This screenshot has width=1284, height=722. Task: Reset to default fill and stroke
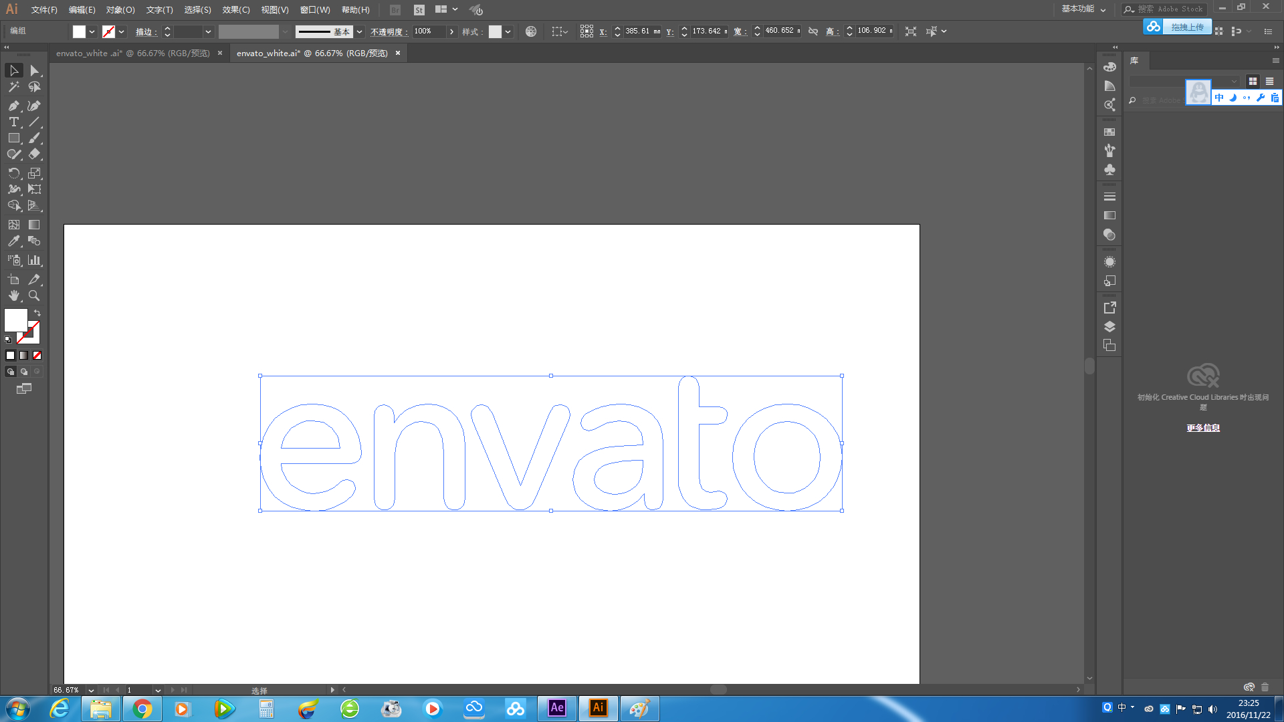8,340
